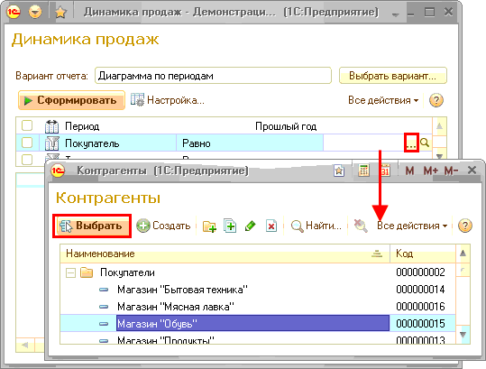Click help question icon in Динамика продаж window
The image size is (486, 369).
pos(436,100)
